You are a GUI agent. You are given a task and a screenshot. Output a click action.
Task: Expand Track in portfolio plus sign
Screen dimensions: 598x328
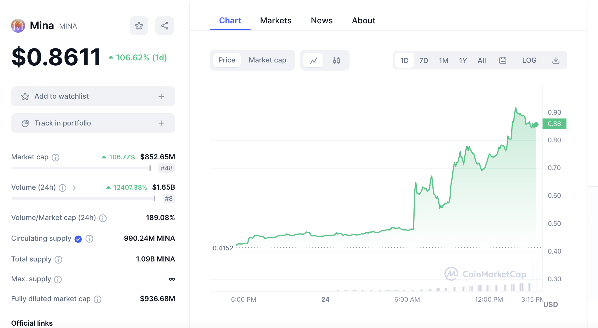(161, 123)
